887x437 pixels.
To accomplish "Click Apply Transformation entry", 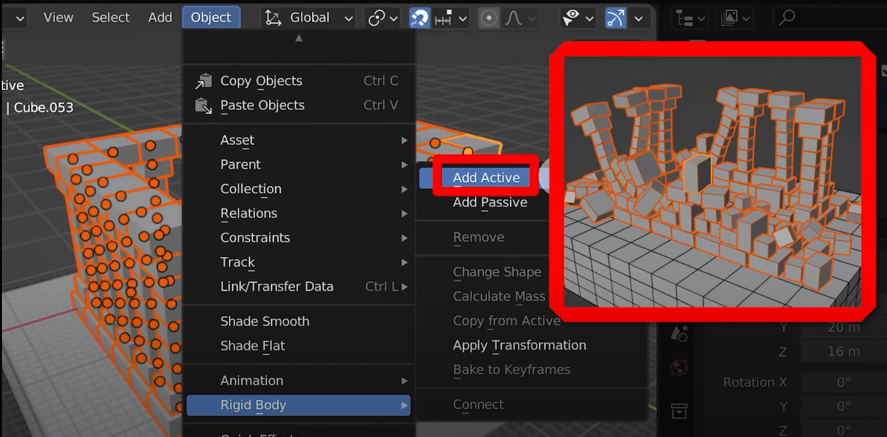I will pyautogui.click(x=519, y=345).
